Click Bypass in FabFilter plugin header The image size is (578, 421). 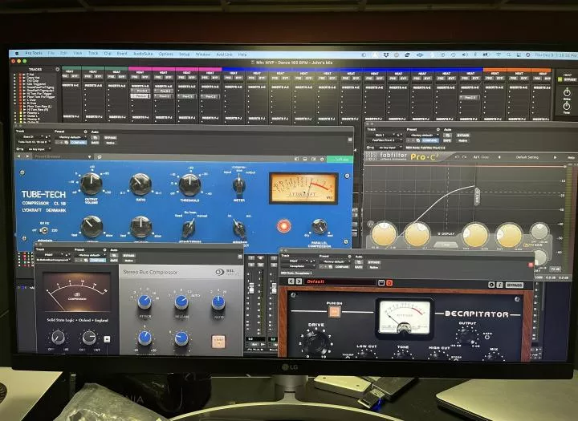pos(463,136)
